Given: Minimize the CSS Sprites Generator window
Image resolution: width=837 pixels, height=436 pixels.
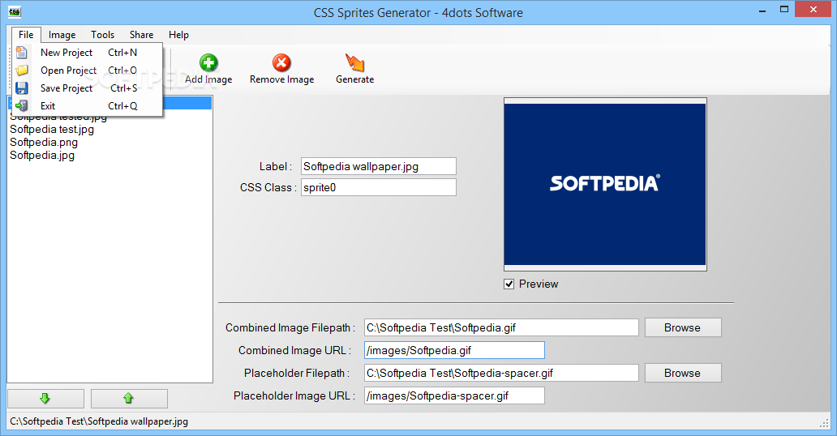Looking at the screenshot, I should [x=762, y=10].
